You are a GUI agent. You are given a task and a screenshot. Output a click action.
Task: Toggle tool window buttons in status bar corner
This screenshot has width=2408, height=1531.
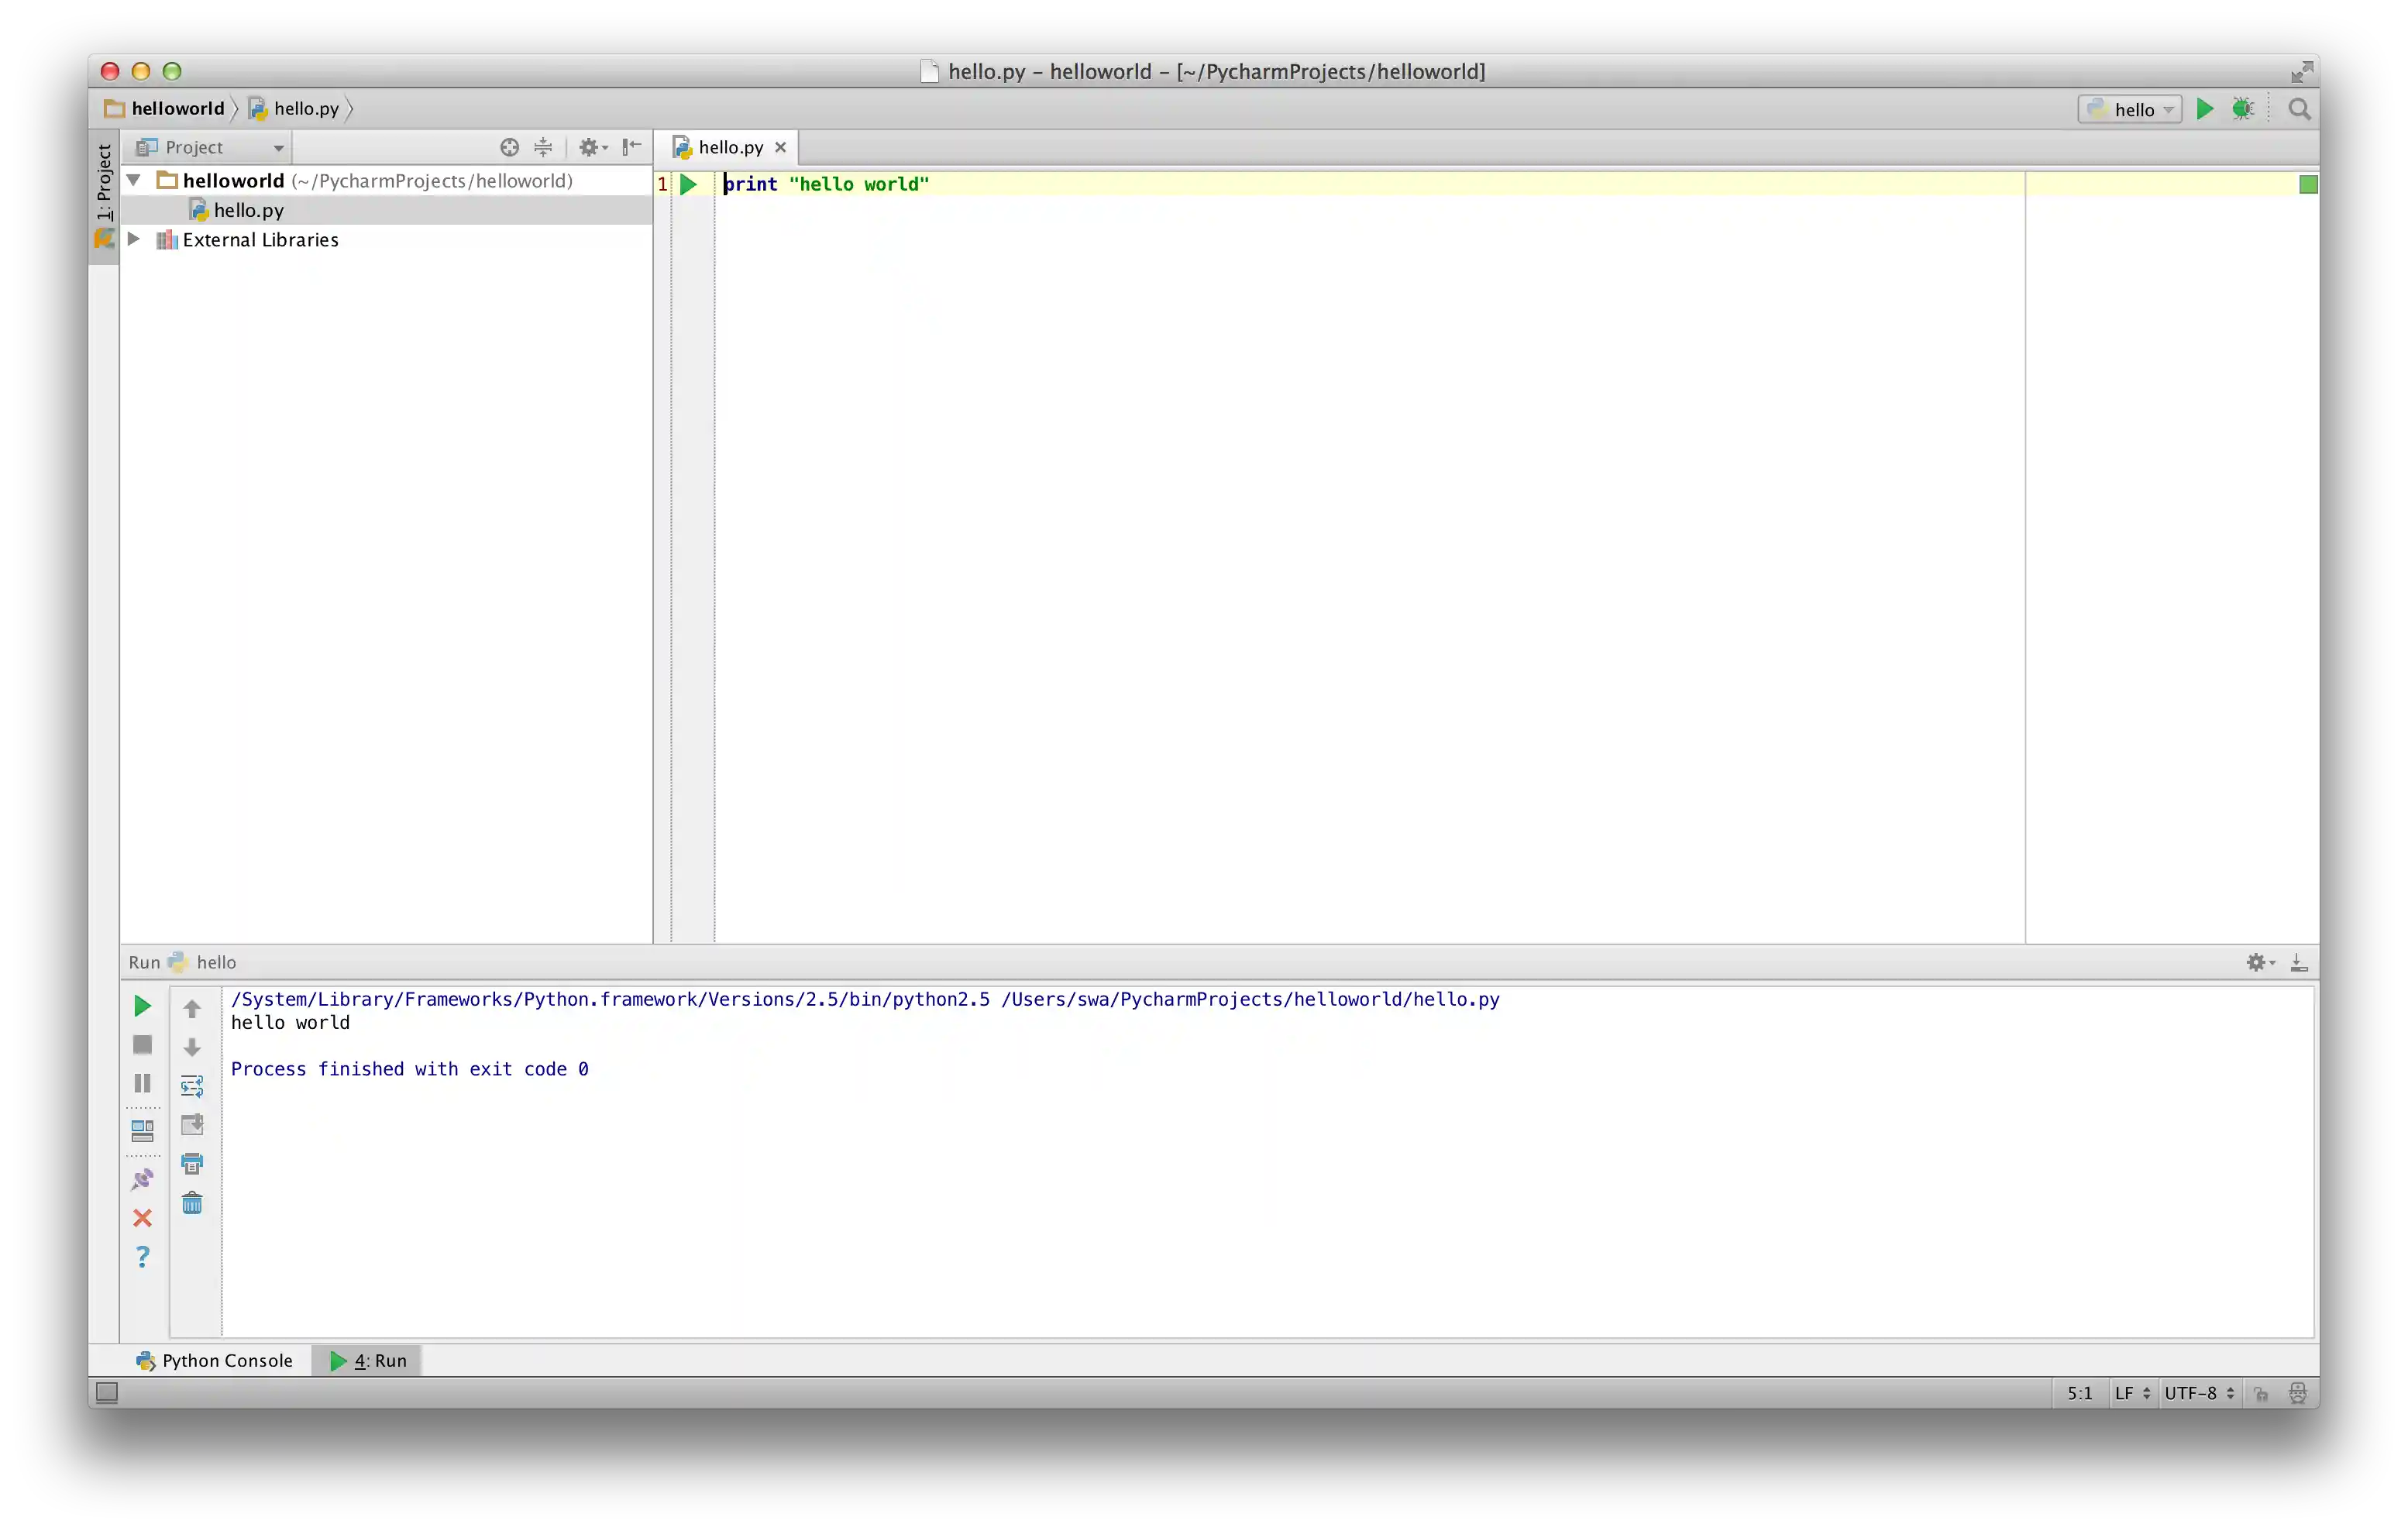tap(107, 1392)
